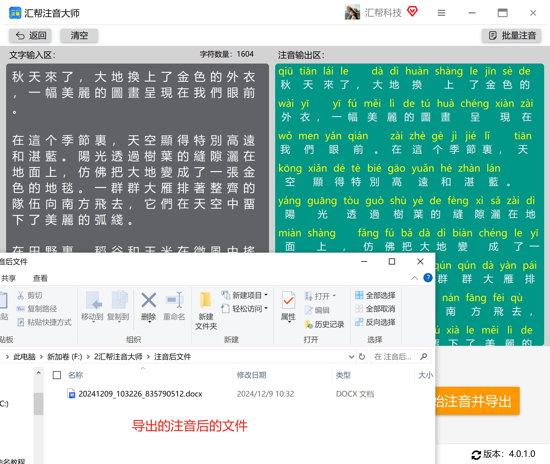This screenshot has height=464, width=550.
Task: Click the 汇帮注音大师 app logo
Action: pyautogui.click(x=15, y=13)
